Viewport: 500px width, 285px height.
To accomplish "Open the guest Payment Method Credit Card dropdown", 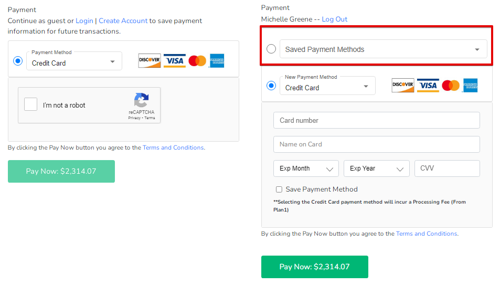I will coord(74,61).
